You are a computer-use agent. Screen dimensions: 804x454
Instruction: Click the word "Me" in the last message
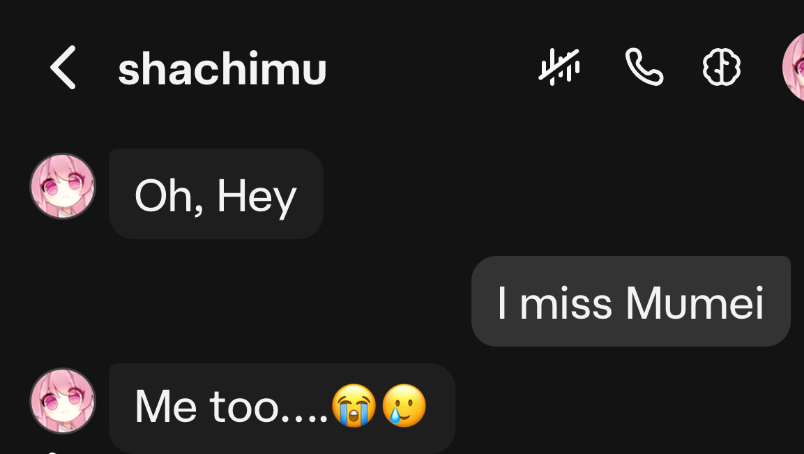pos(166,408)
